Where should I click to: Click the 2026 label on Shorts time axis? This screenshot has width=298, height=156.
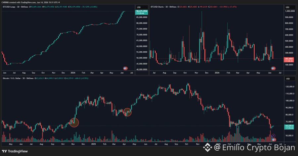click(217, 73)
